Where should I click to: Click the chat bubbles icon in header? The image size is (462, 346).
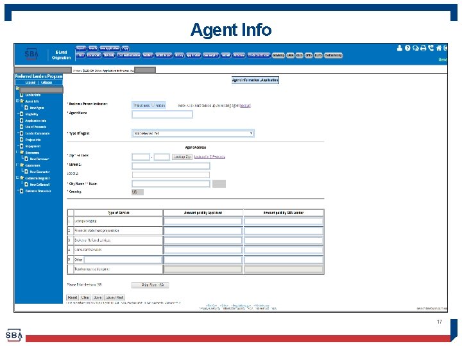click(x=415, y=48)
